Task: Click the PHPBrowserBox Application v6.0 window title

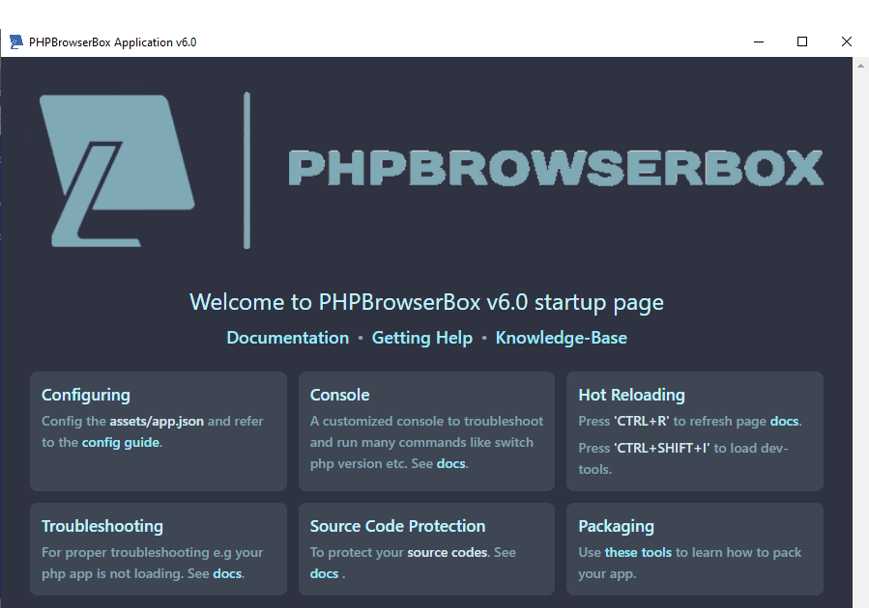Action: [112, 42]
